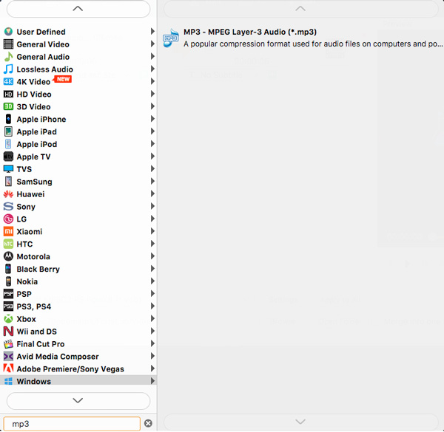Click the Apple iPad device icon
Screen dimensions: 444x432
click(x=8, y=131)
